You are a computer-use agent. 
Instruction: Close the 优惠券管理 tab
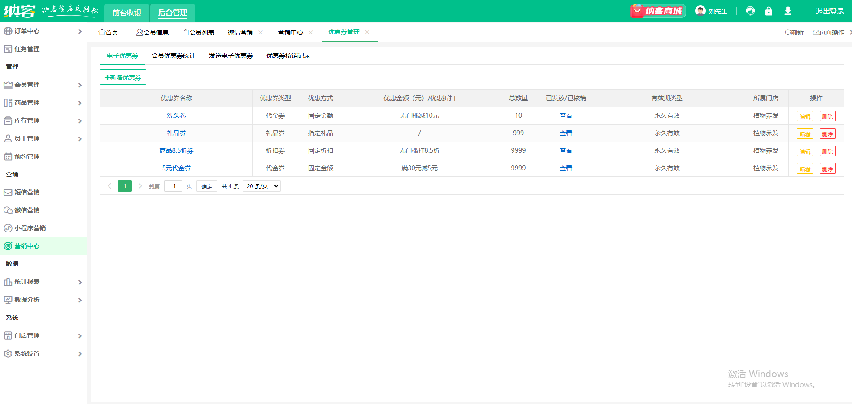(367, 32)
